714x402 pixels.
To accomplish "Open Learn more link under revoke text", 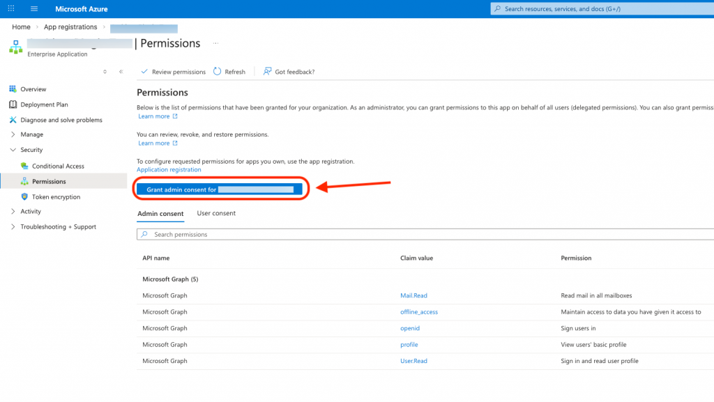I will [154, 144].
